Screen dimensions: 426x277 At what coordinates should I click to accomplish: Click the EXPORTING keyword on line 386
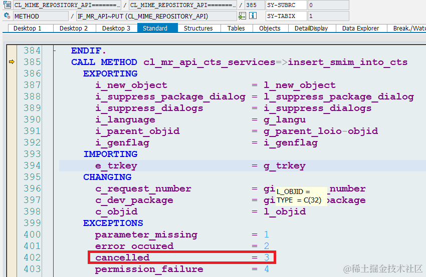pos(110,73)
